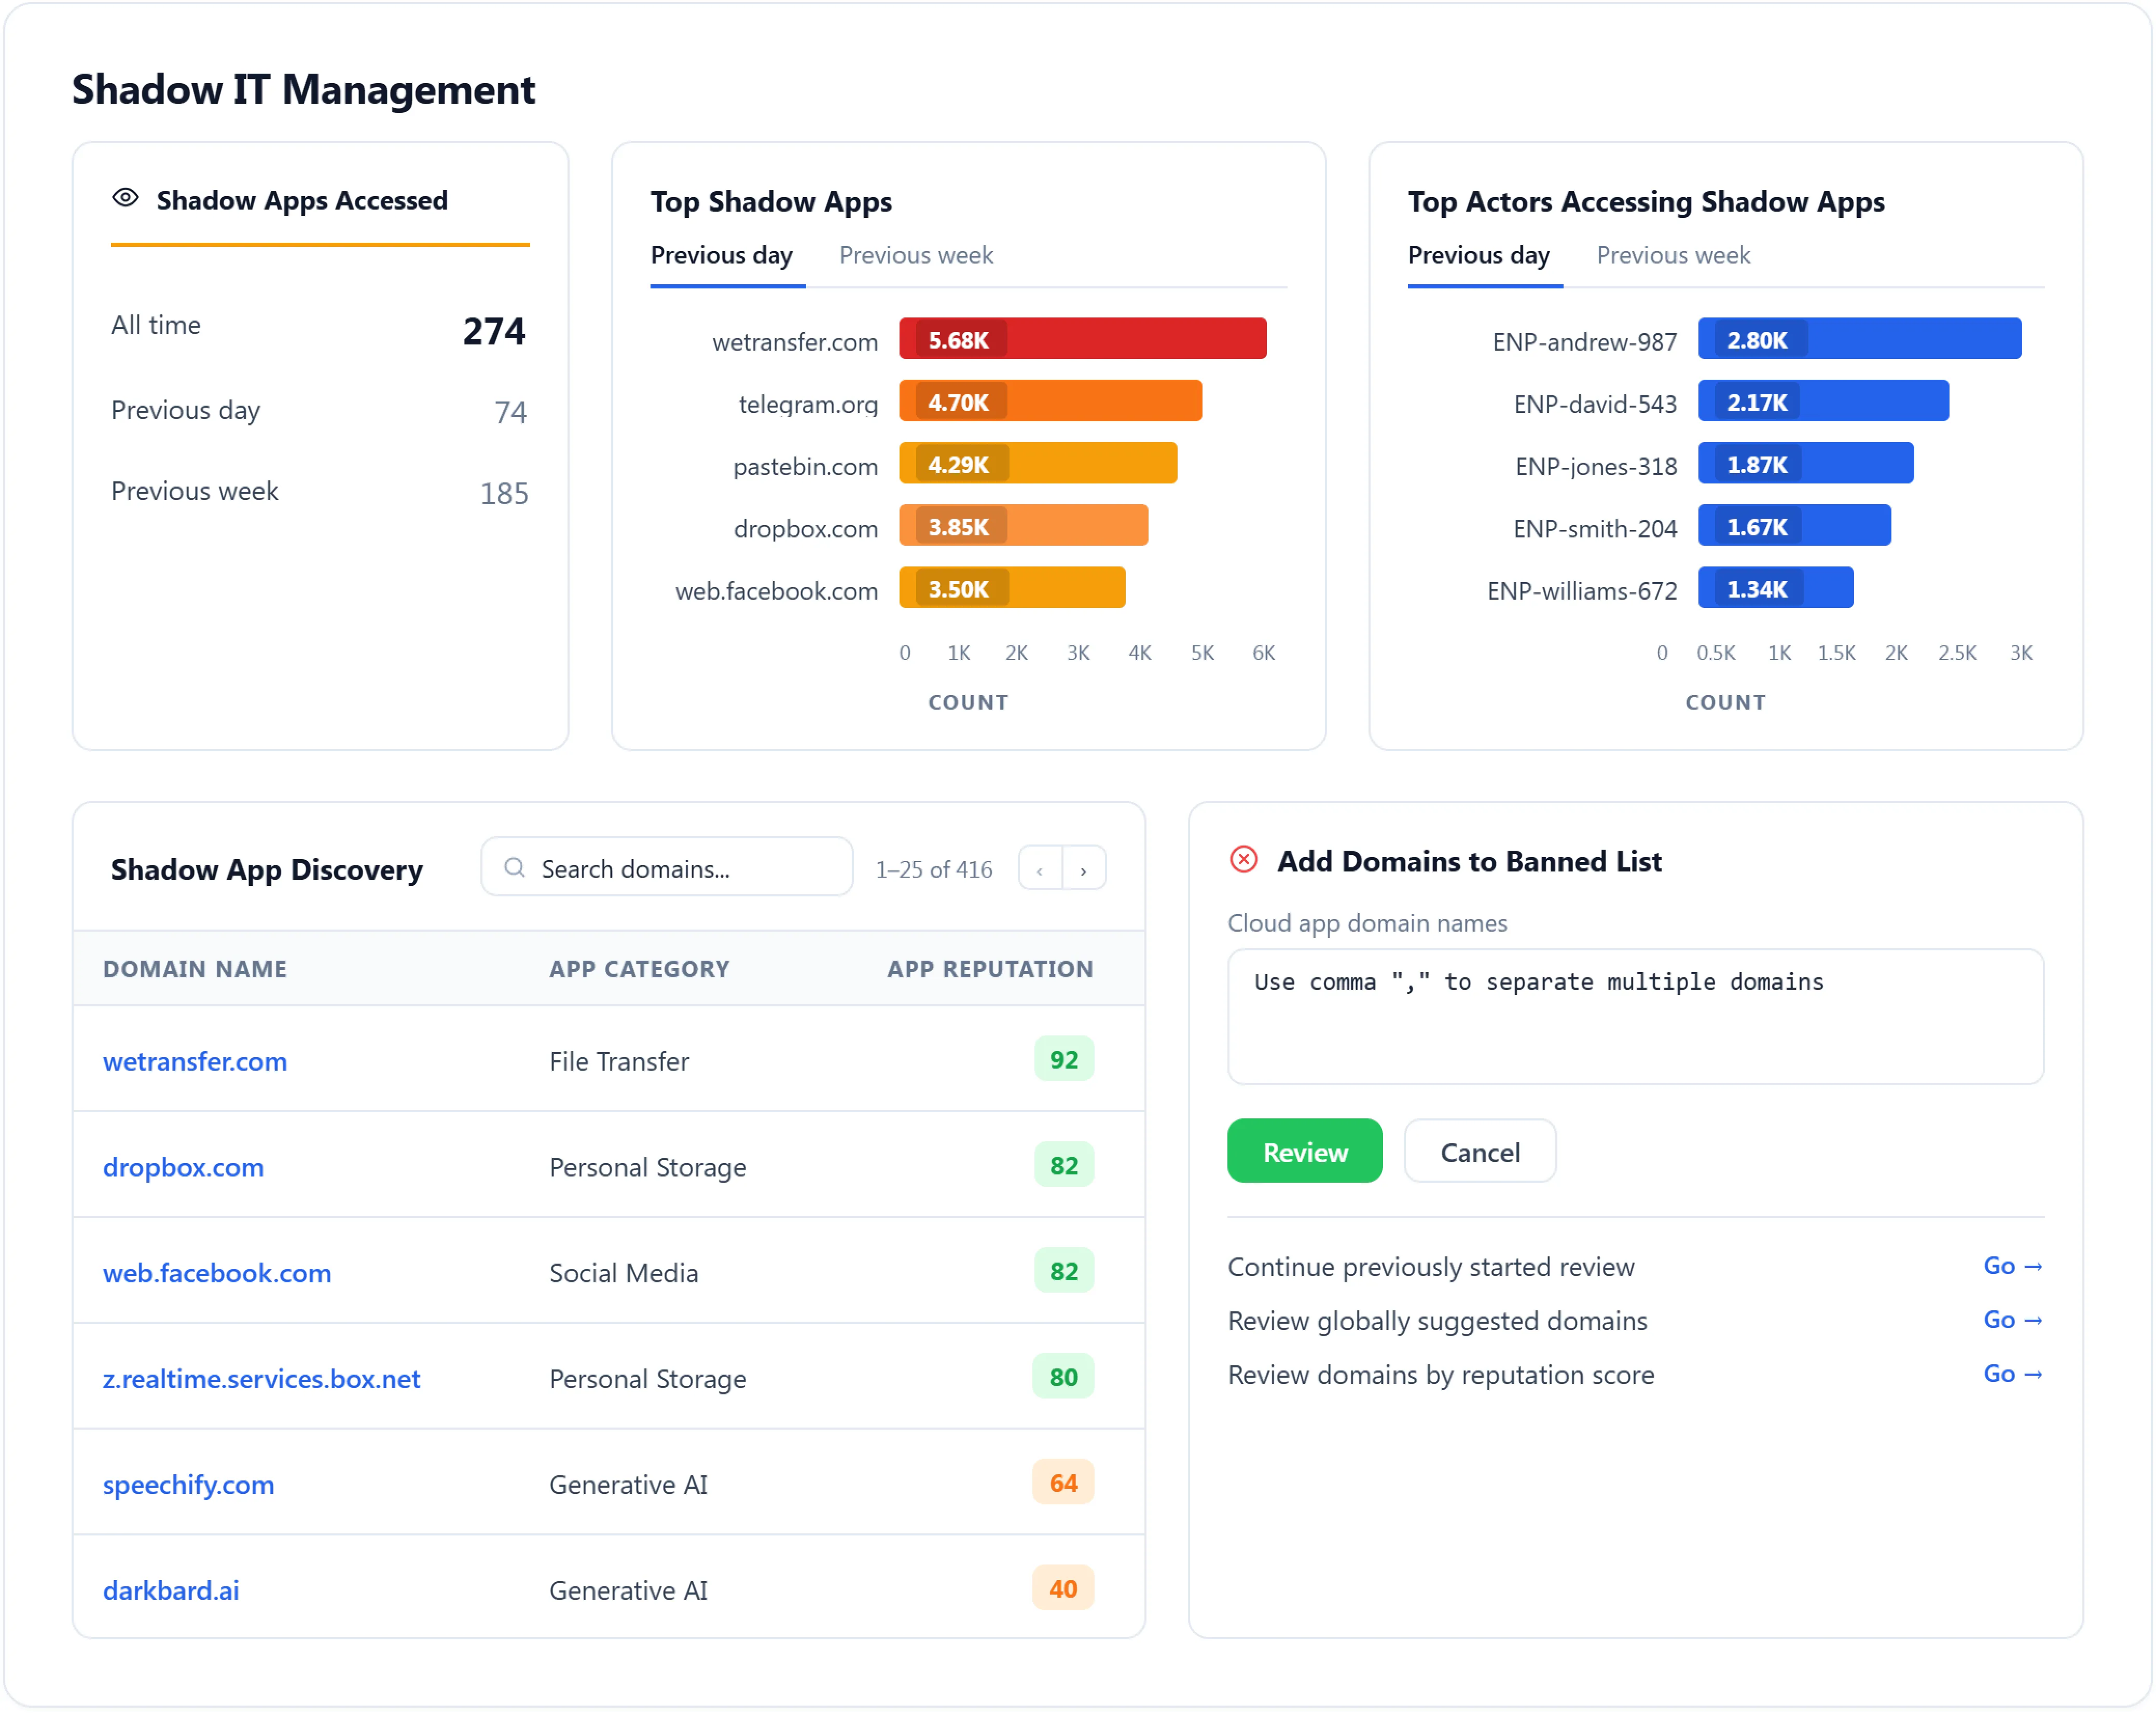
Task: Click the pastebin.com 4.29K bar
Action: click(1038, 463)
